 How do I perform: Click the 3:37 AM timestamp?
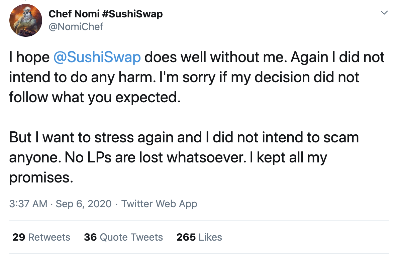(28, 204)
